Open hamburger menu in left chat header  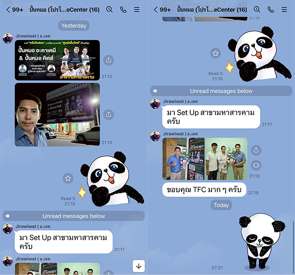137,9
